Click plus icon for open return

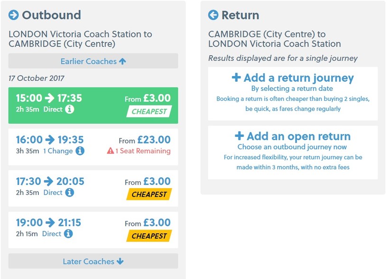tap(240, 136)
